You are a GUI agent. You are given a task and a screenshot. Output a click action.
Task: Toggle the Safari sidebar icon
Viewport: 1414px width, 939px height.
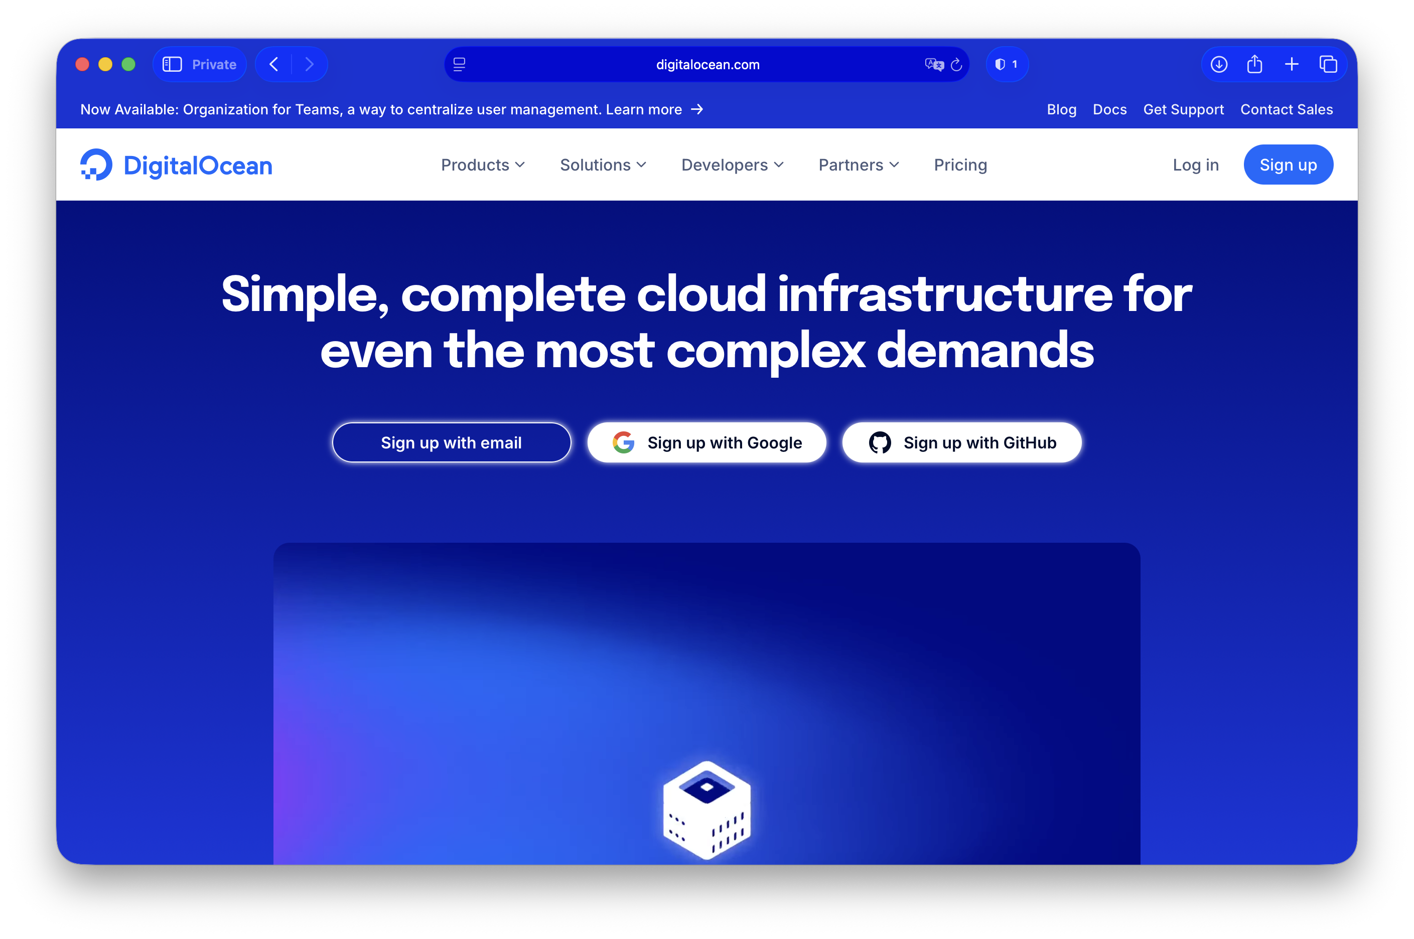tap(173, 64)
